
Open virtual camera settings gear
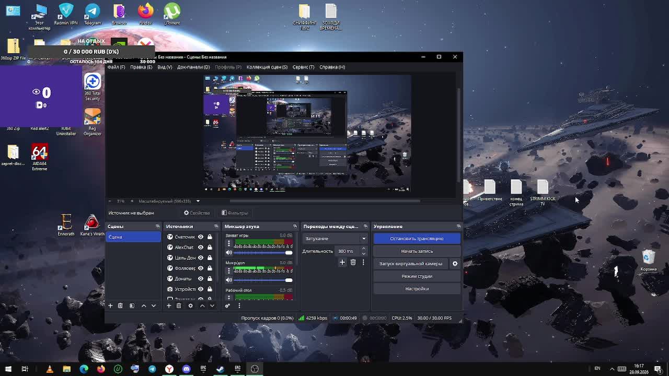[455, 264]
